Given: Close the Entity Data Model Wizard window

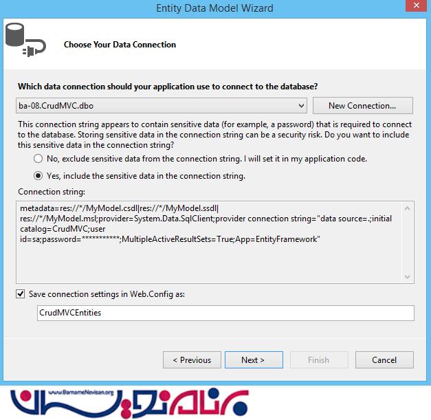Looking at the screenshot, I should coord(417,5).
